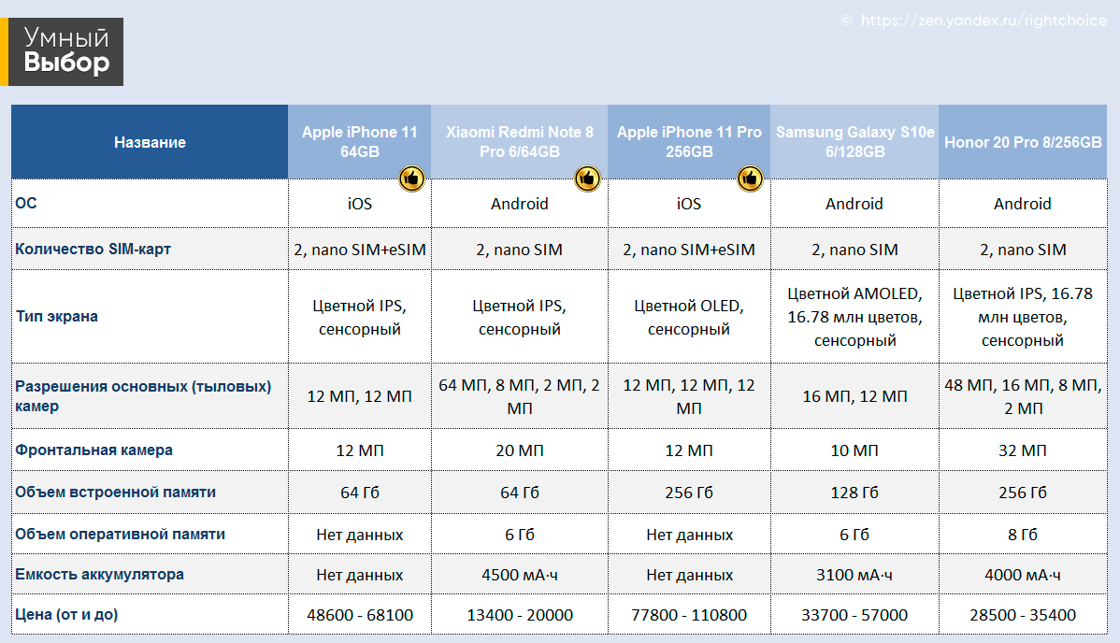Click the Цена (от и до) row label
The height and width of the screenshot is (643, 1120).
click(66, 614)
